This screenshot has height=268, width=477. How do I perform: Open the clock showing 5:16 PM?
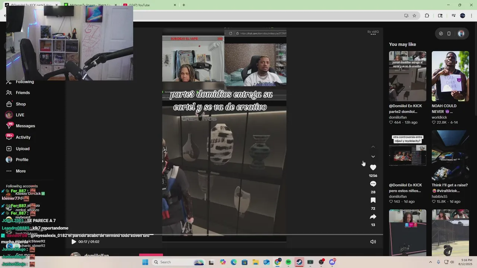click(x=467, y=262)
